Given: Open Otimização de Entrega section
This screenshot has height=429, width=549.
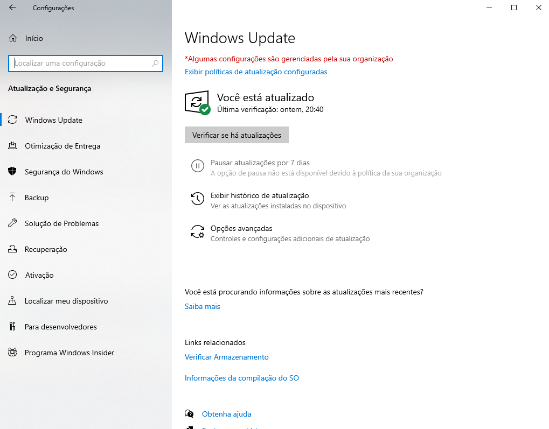Looking at the screenshot, I should [x=86, y=146].
